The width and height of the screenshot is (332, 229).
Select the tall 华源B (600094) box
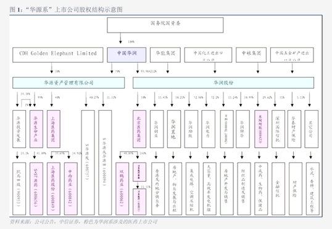click(x=105, y=163)
